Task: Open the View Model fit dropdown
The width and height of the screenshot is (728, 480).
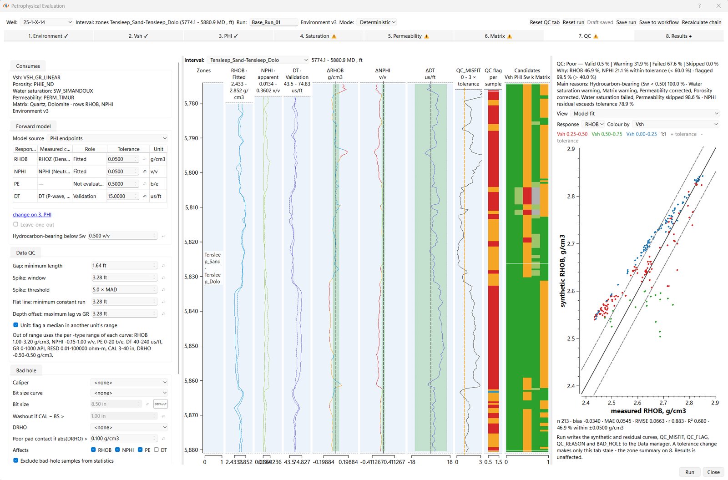Action: tap(645, 114)
